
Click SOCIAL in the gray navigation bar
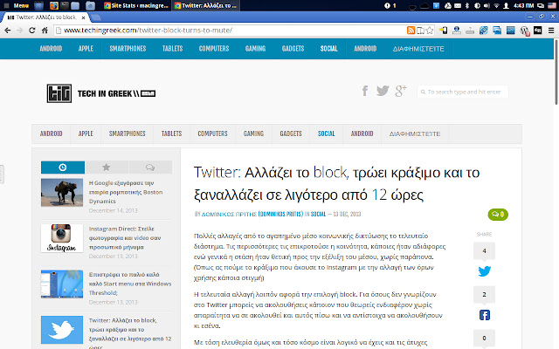[x=326, y=133]
